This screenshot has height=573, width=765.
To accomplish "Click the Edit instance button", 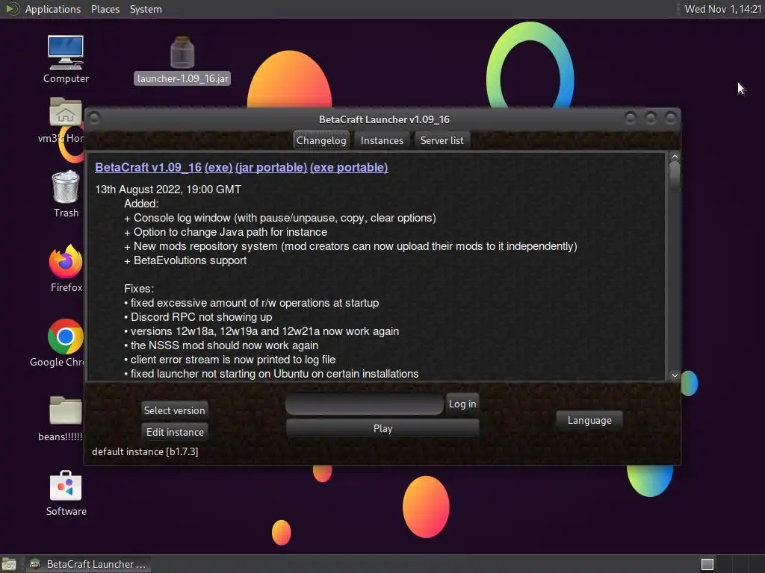I will click(175, 432).
